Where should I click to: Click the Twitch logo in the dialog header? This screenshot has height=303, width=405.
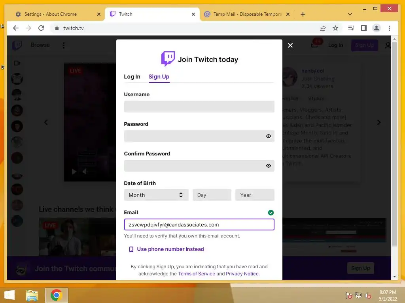pos(168,59)
